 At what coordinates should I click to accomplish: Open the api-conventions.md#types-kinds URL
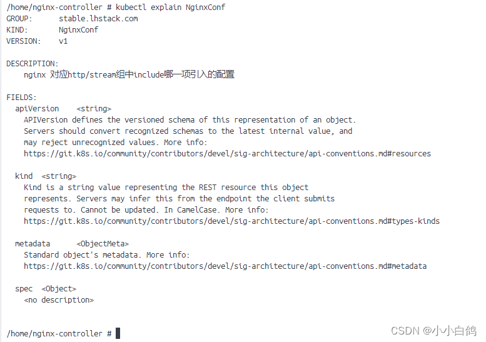pyautogui.click(x=231, y=221)
